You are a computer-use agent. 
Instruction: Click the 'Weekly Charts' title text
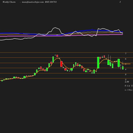point(9,2)
